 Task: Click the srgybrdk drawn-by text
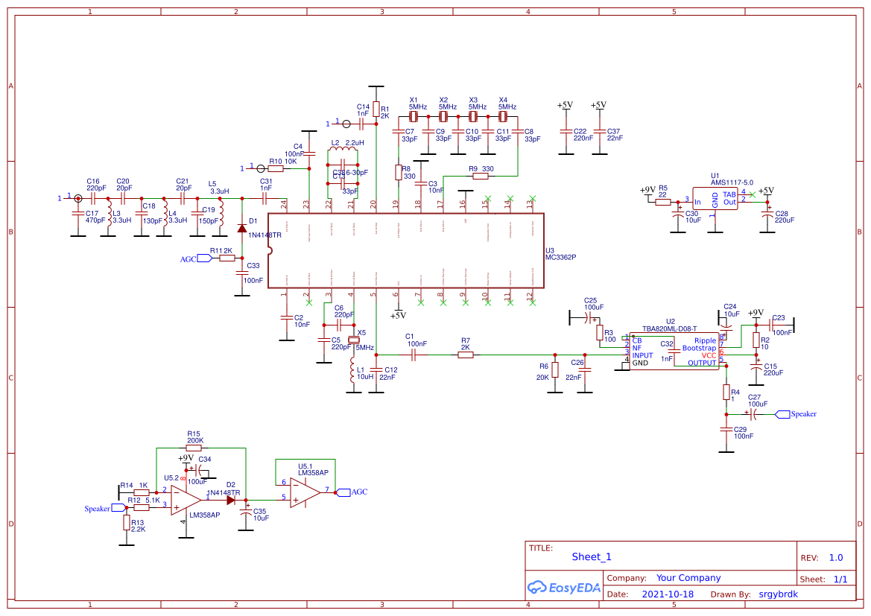779,594
